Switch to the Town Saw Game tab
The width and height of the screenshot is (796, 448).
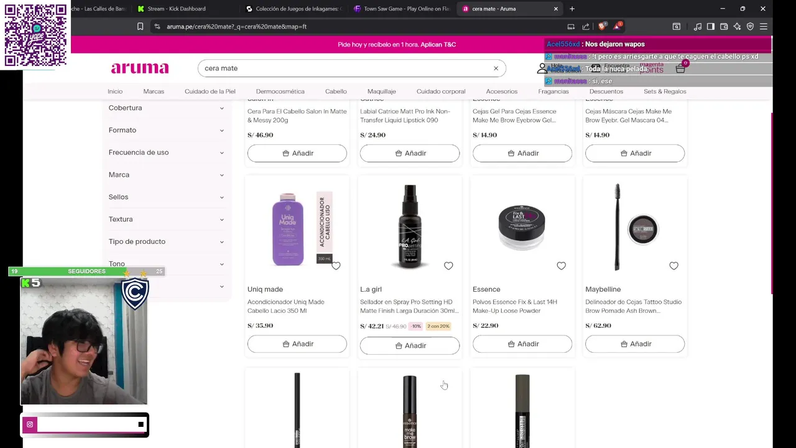pyautogui.click(x=402, y=9)
